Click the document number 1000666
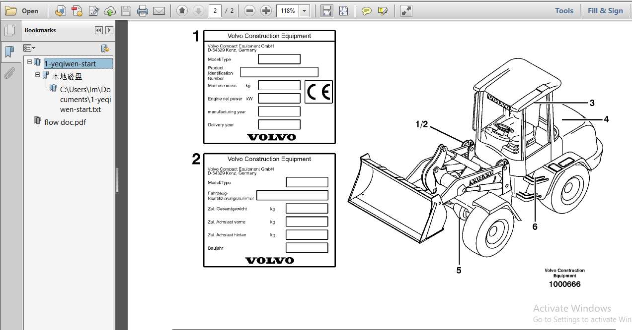This screenshot has width=632, height=330. [x=564, y=284]
